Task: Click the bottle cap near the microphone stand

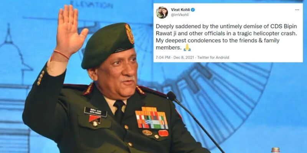Action: pos(276,150)
